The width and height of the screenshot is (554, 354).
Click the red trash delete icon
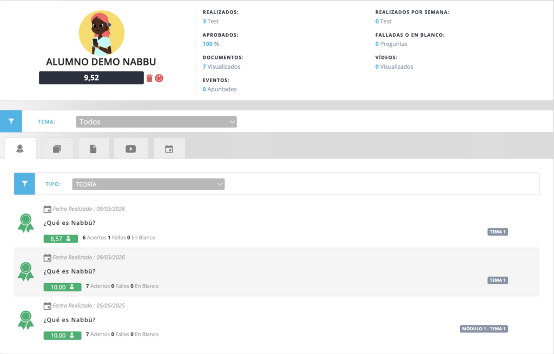149,78
